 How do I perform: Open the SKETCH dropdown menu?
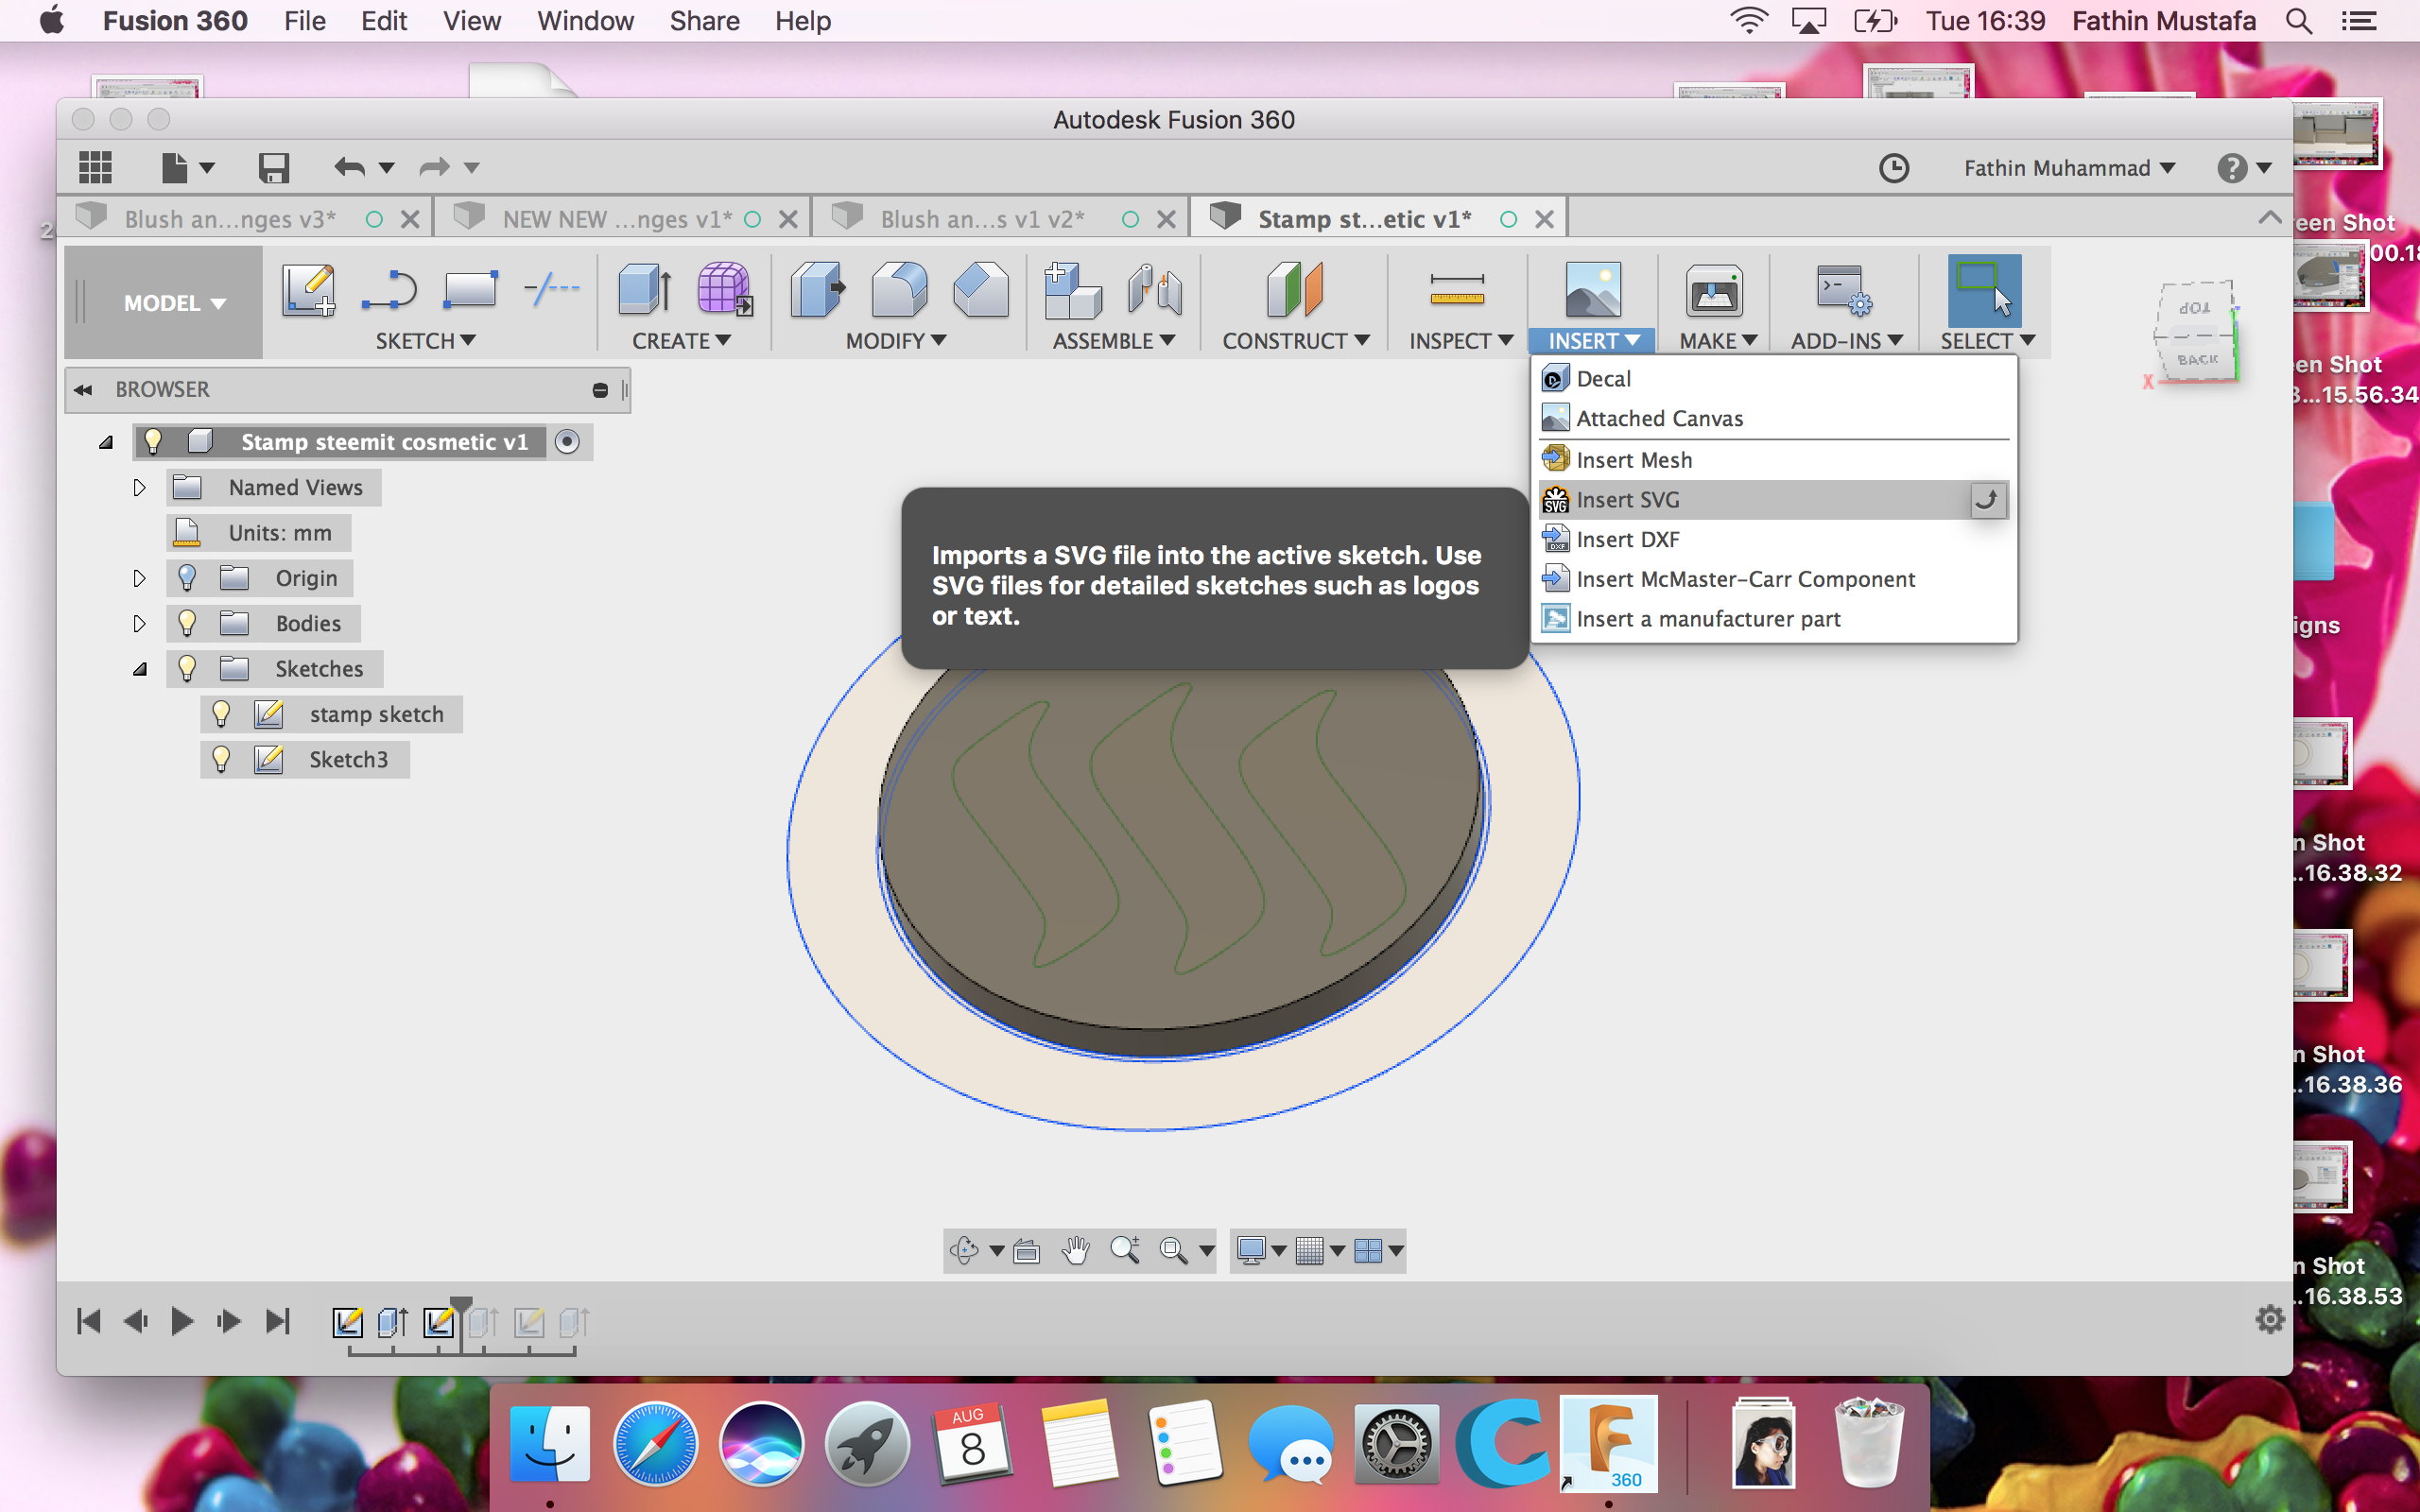(x=425, y=341)
